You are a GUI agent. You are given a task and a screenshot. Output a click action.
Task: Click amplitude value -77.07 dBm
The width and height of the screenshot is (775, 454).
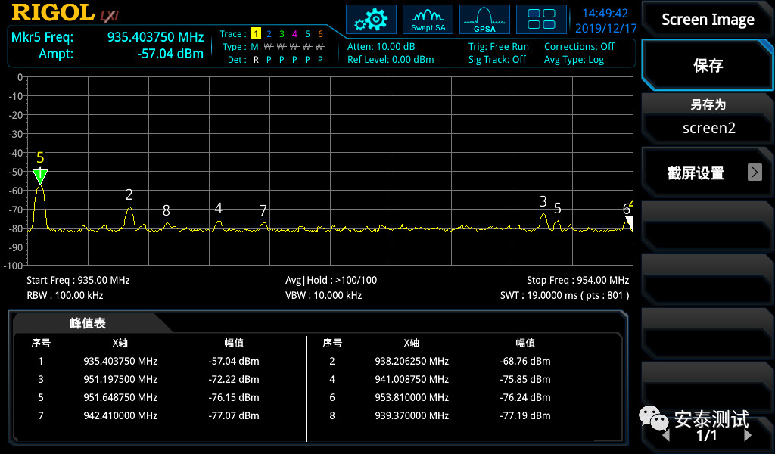point(234,415)
